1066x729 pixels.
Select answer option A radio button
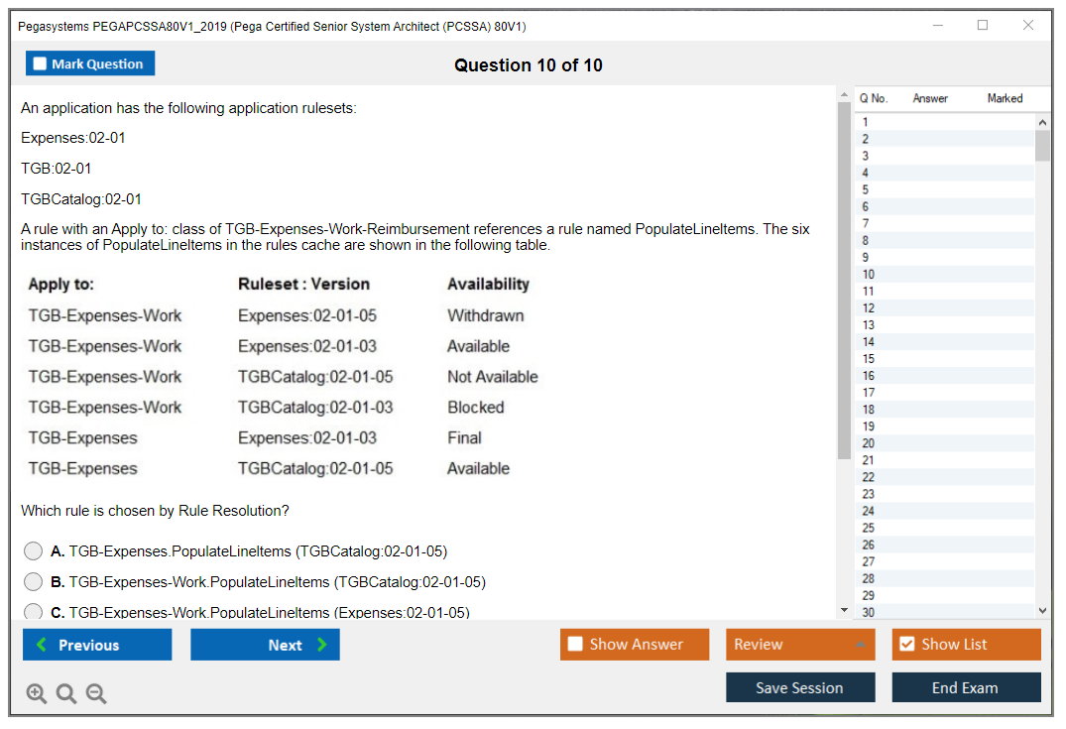click(34, 551)
